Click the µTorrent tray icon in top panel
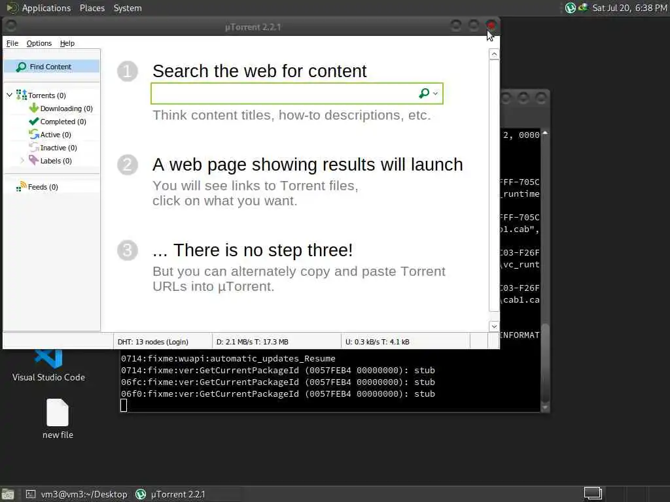Screen dimensions: 670x502 (571, 8)
